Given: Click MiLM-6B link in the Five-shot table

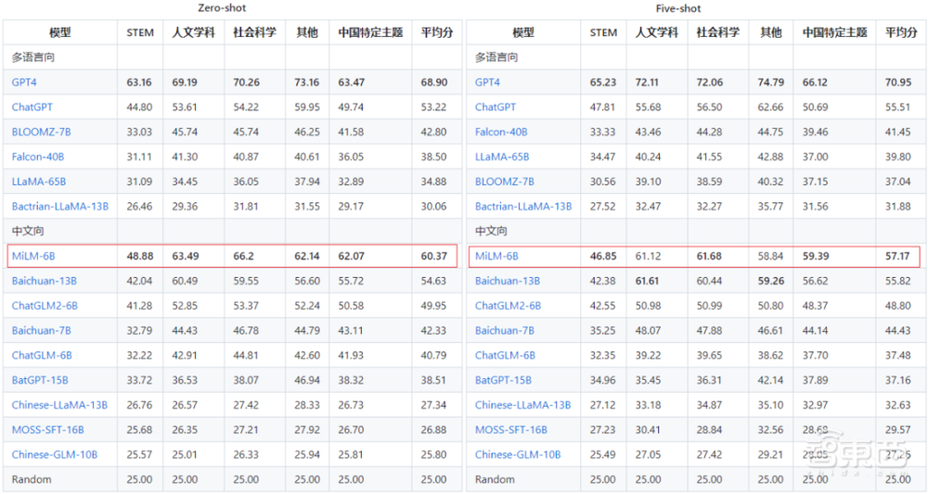Looking at the screenshot, I should 496,256.
